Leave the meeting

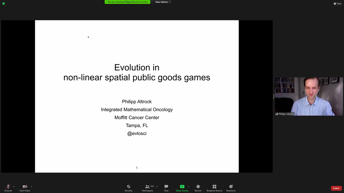click(x=336, y=188)
